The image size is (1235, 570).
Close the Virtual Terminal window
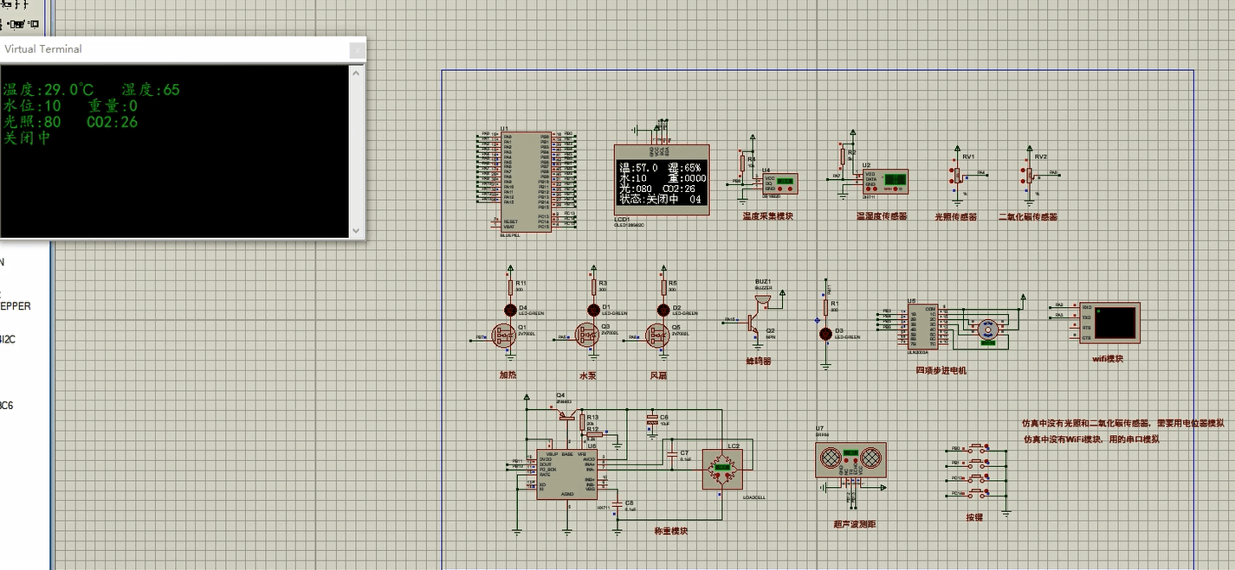356,50
